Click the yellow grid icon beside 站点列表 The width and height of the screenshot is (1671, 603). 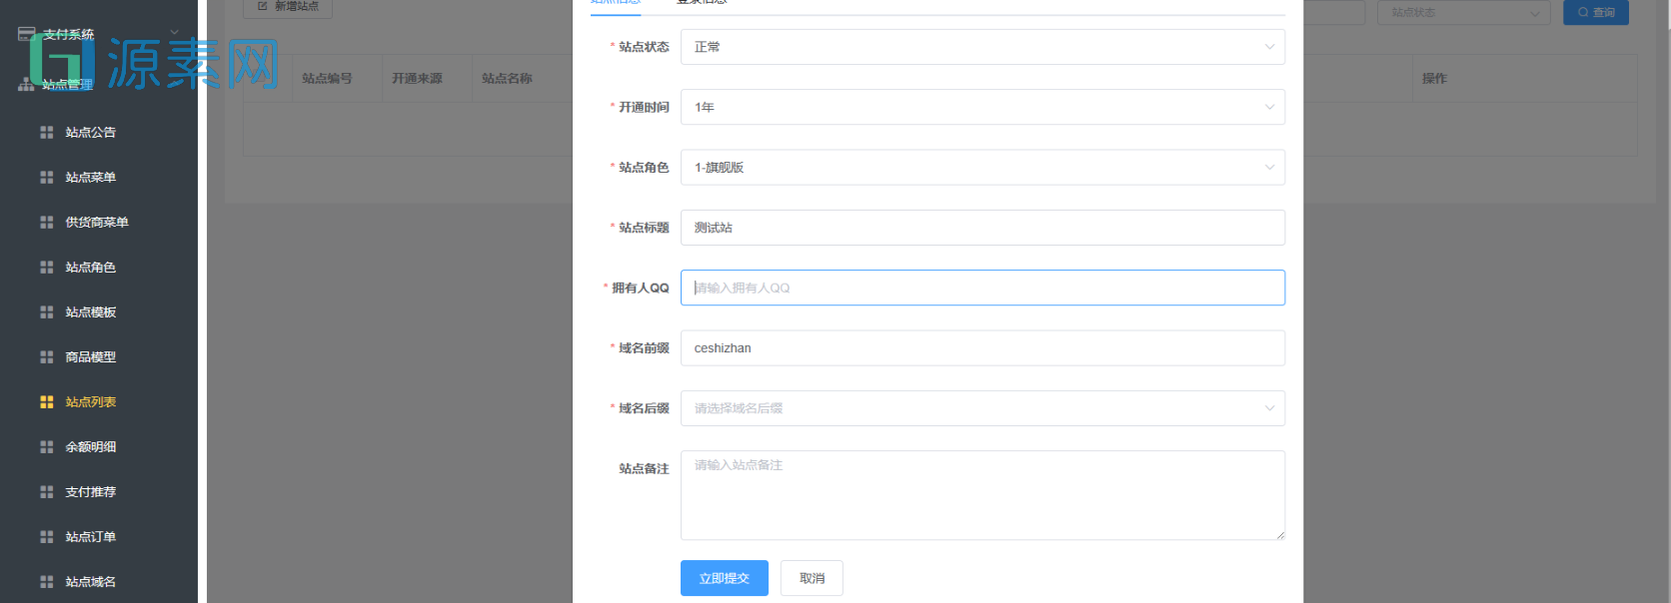pos(46,401)
